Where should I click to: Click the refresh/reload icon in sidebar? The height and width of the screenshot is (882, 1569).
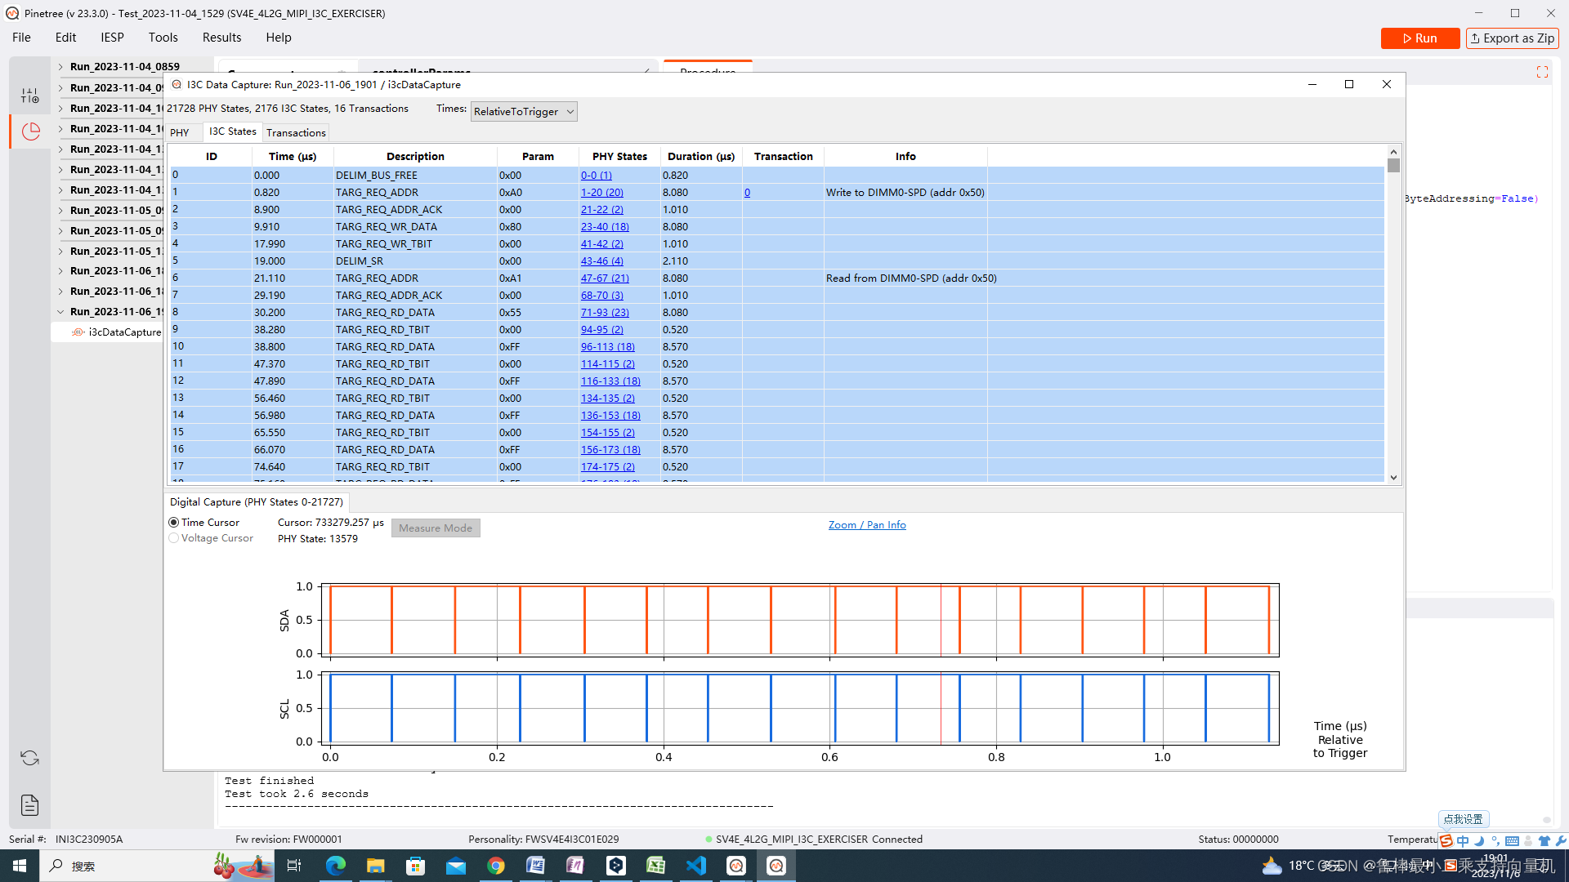[29, 758]
